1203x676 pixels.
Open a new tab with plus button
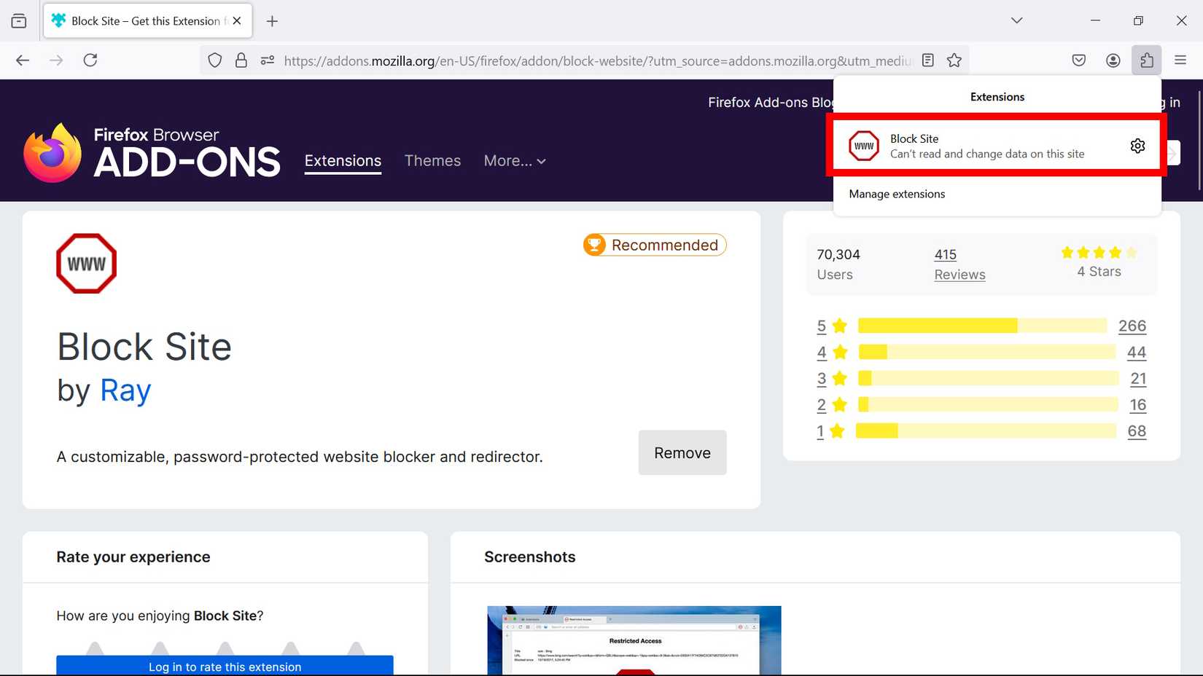coord(272,21)
